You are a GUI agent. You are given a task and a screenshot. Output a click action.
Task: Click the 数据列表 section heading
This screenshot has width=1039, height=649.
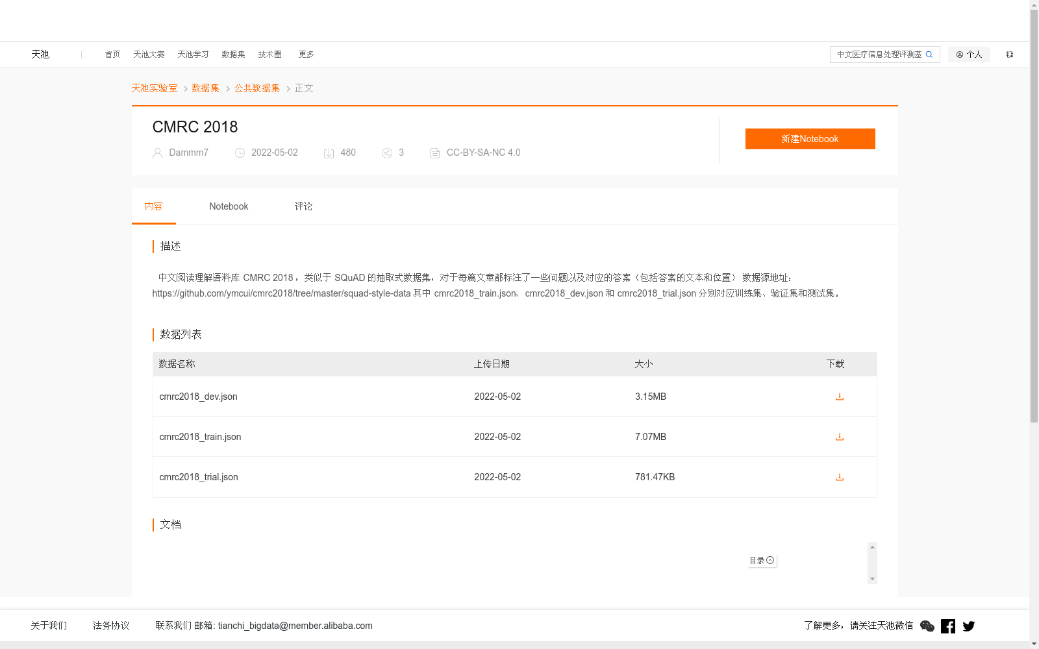pos(181,334)
